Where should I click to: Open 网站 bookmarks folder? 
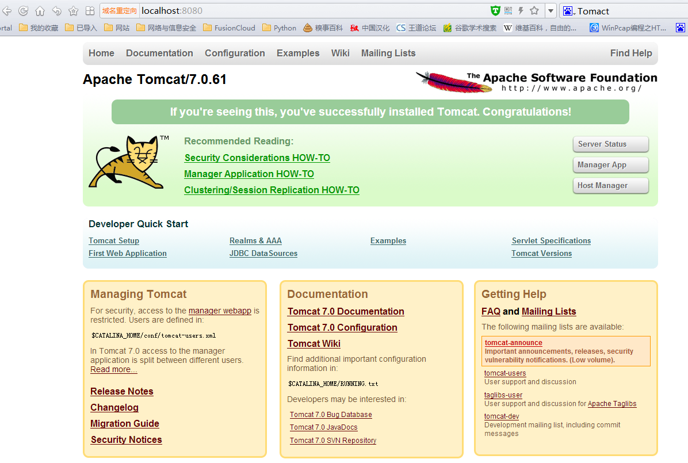click(x=117, y=28)
